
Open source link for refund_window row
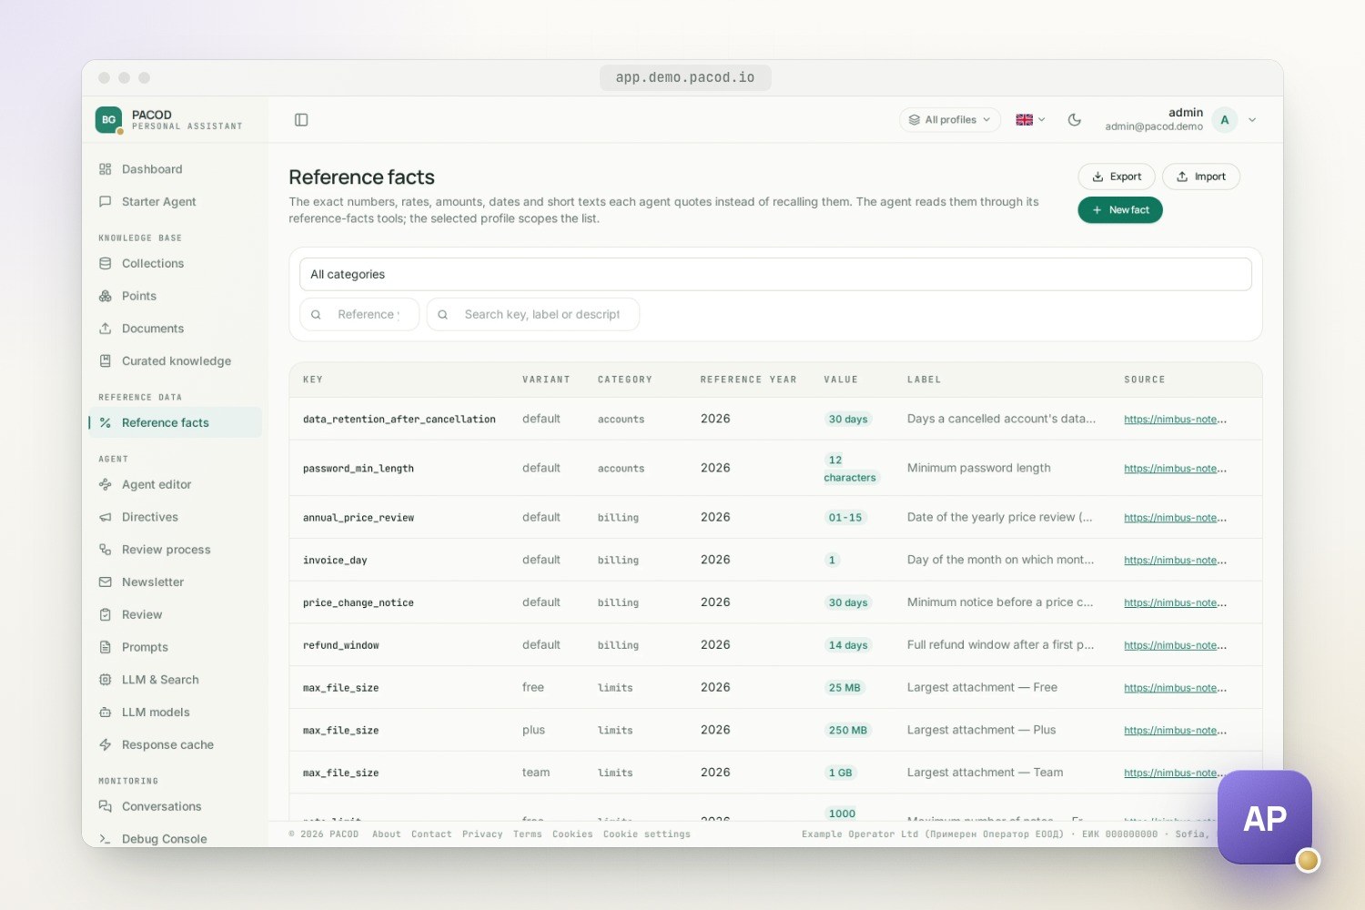coord(1175,645)
